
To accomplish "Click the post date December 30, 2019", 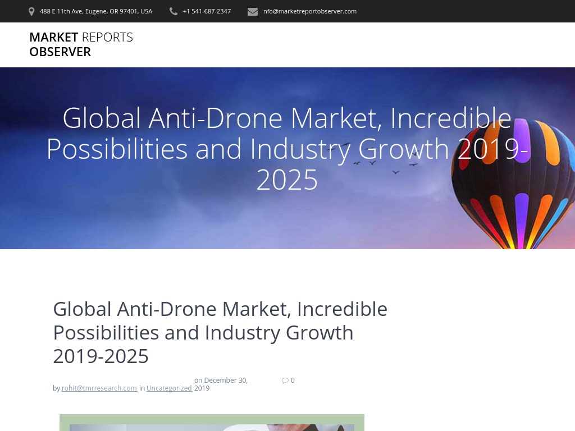I will click(221, 384).
